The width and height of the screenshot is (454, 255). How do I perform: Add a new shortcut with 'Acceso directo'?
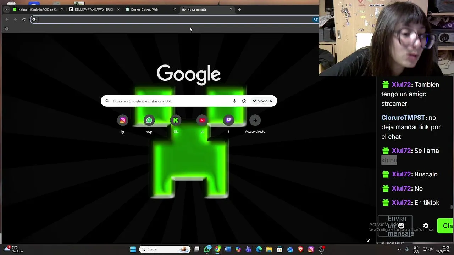[x=255, y=120]
